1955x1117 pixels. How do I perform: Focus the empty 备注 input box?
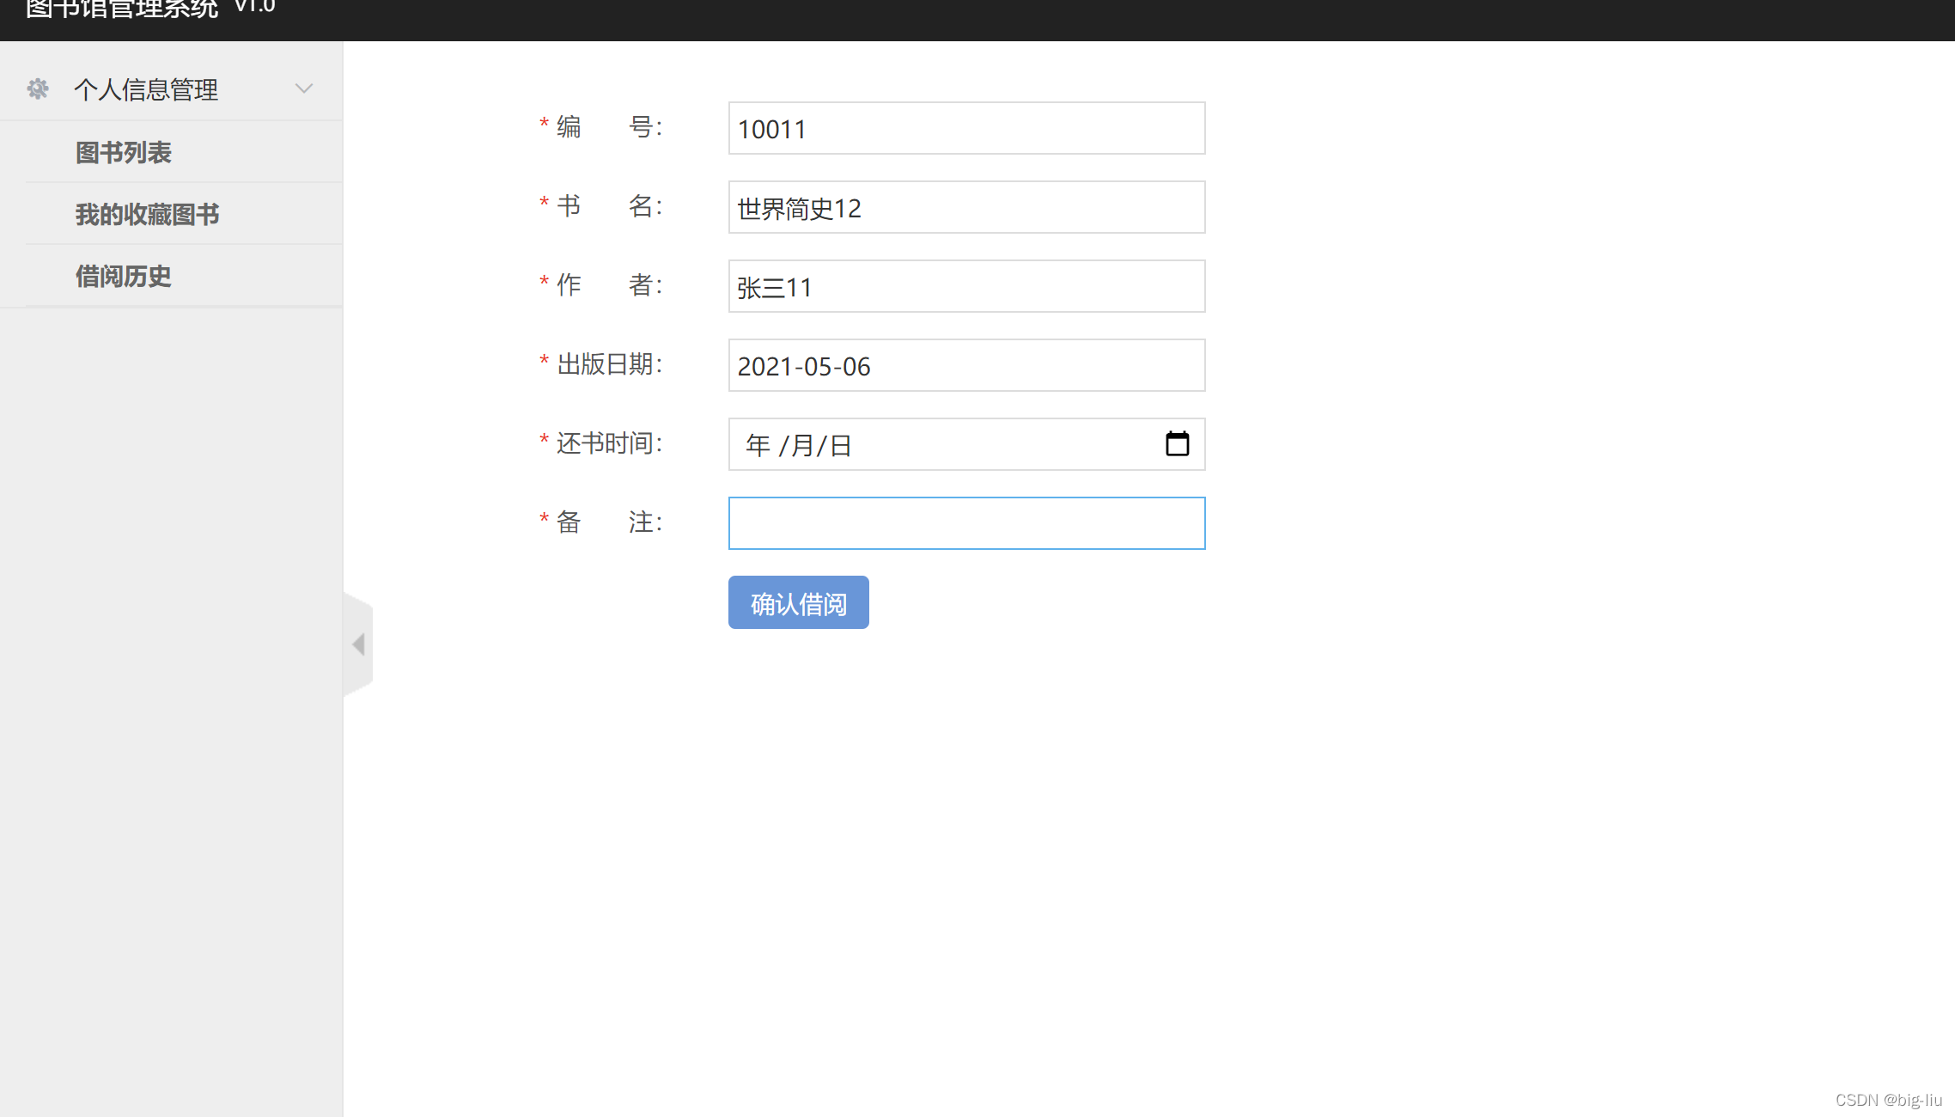point(966,523)
